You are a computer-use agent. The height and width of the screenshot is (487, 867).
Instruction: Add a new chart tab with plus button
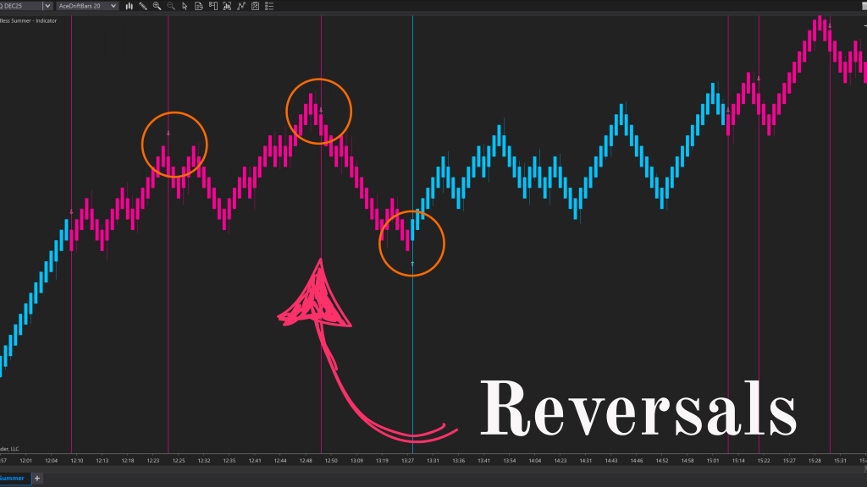click(x=38, y=480)
